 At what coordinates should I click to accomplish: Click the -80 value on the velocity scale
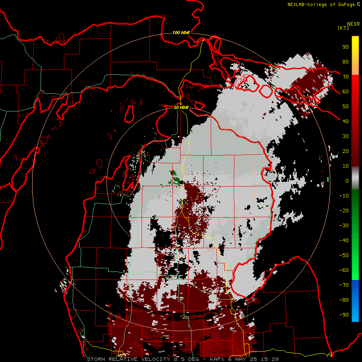344,300
